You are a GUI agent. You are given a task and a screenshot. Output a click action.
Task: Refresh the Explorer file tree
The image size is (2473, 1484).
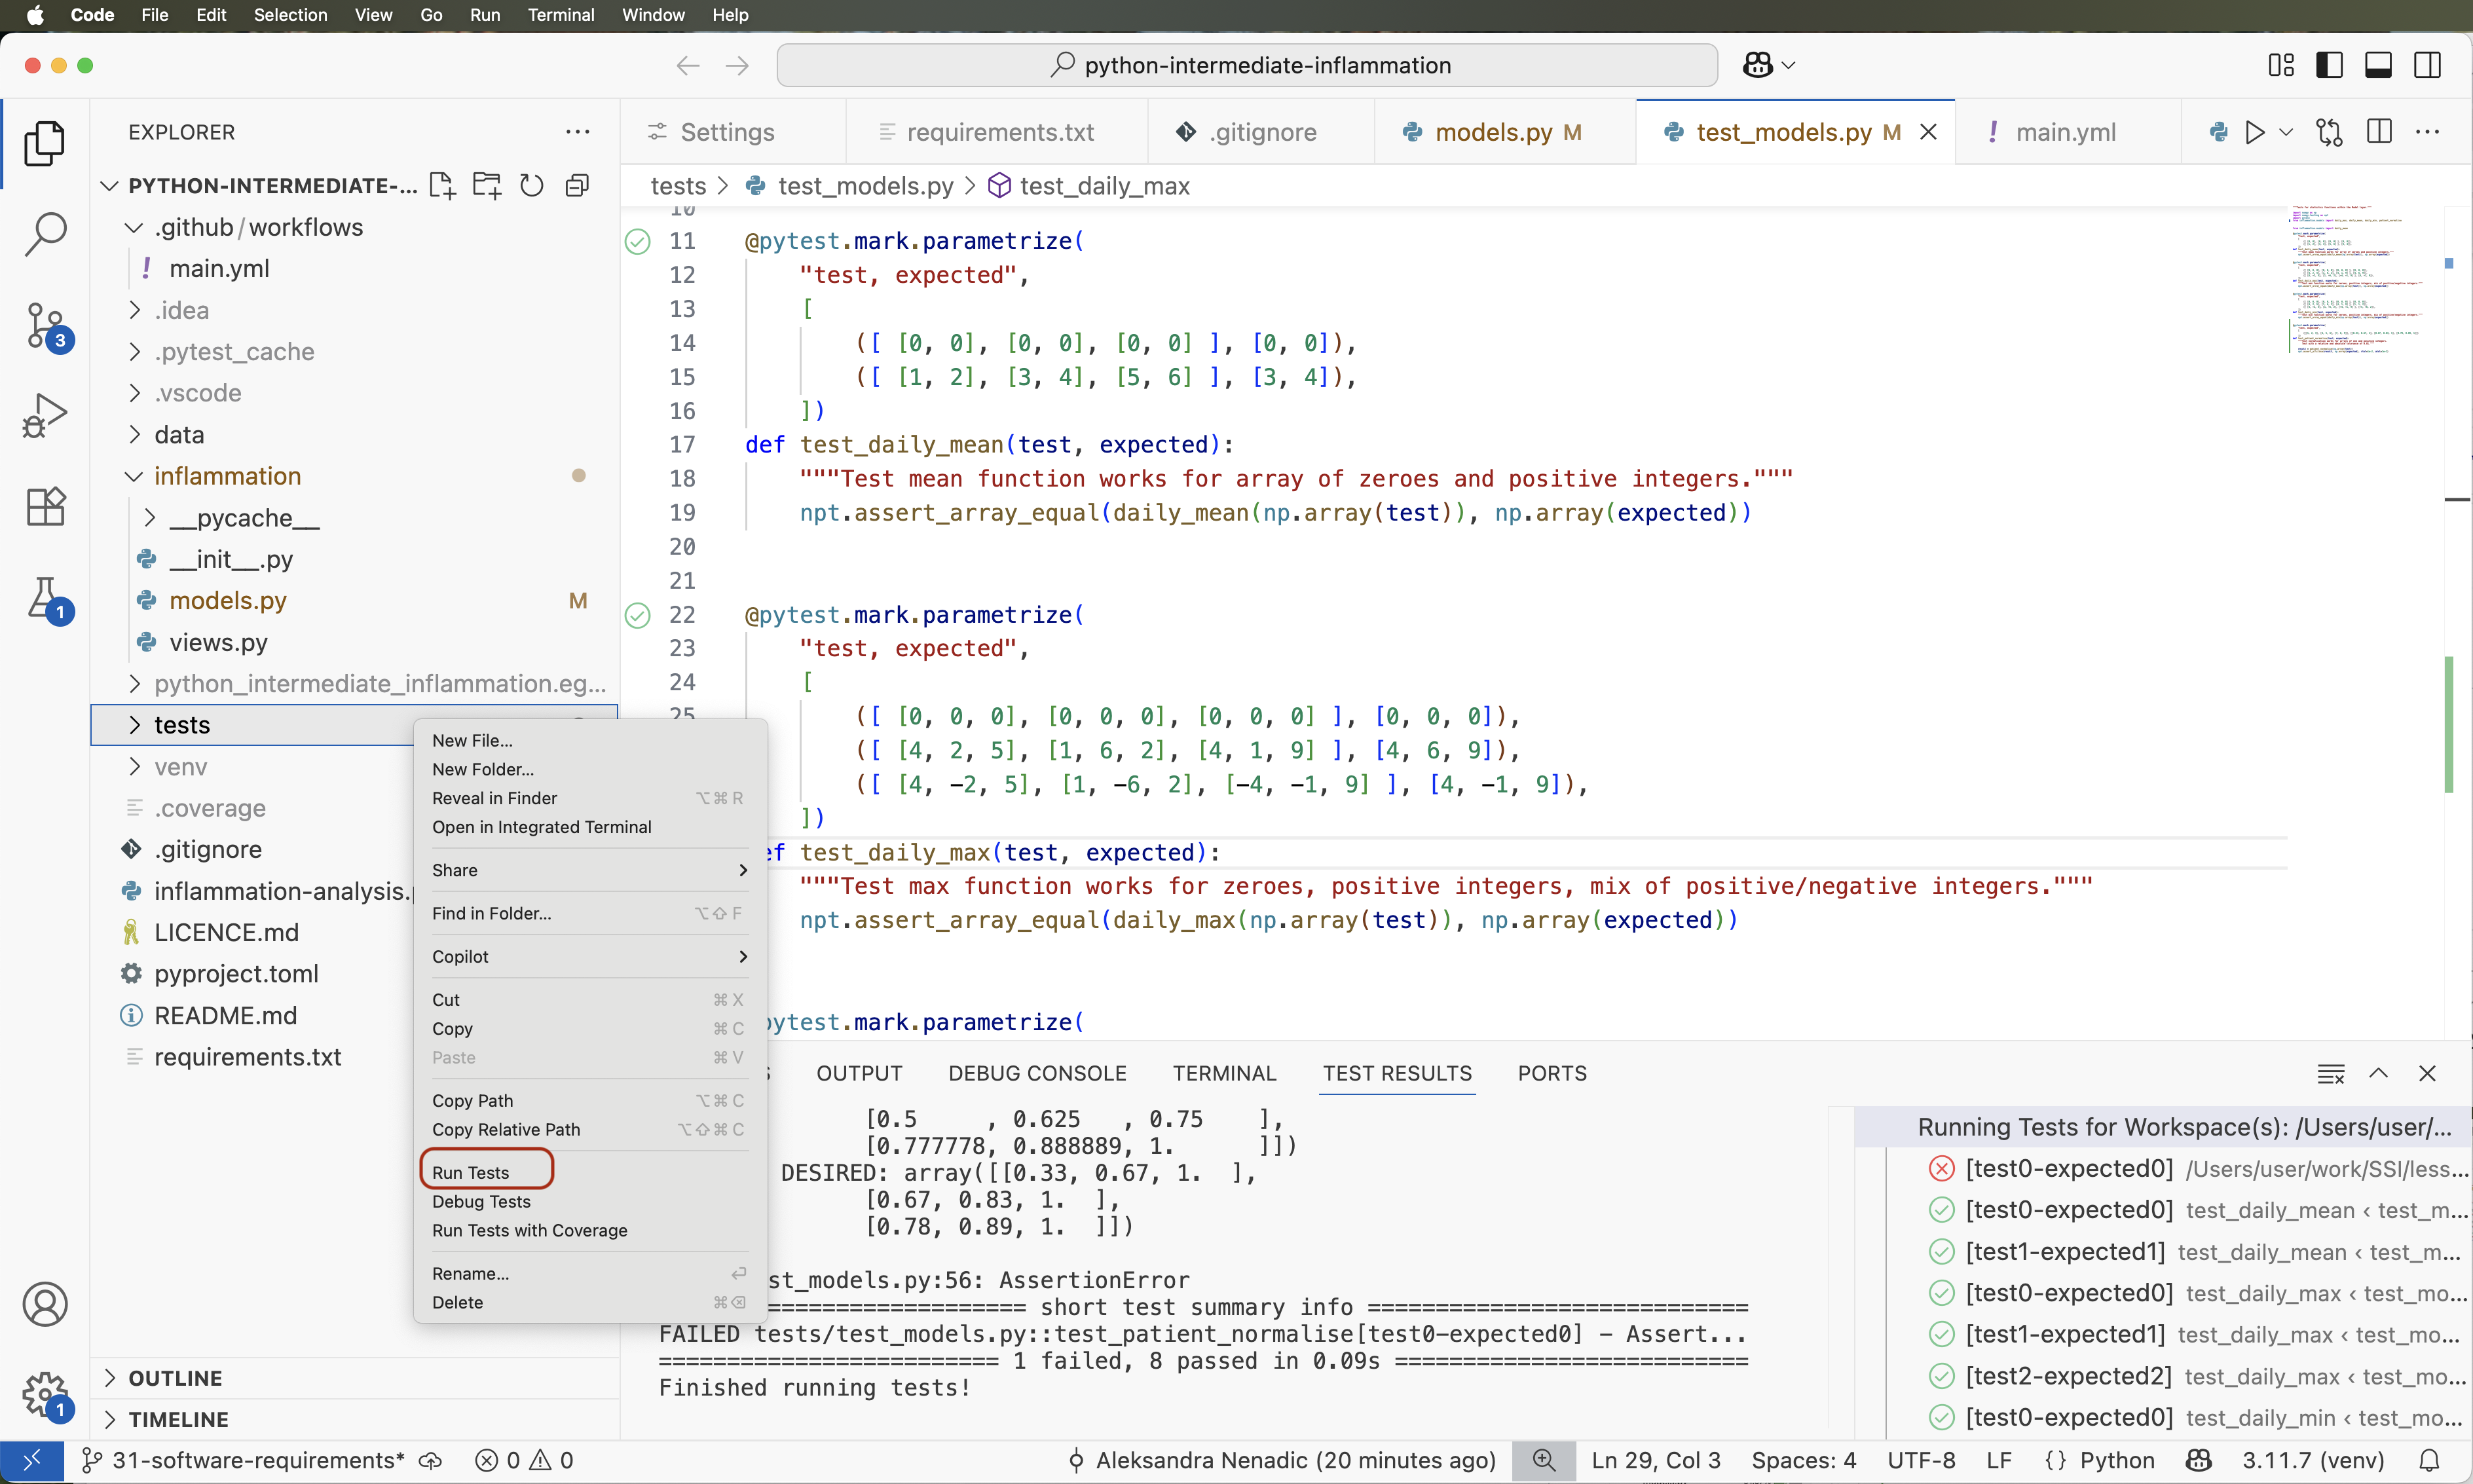pyautogui.click(x=531, y=185)
